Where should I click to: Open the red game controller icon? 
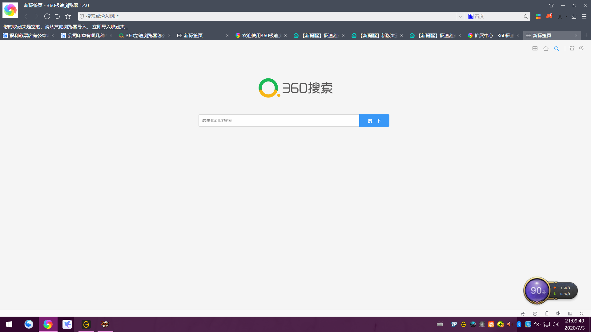(549, 16)
